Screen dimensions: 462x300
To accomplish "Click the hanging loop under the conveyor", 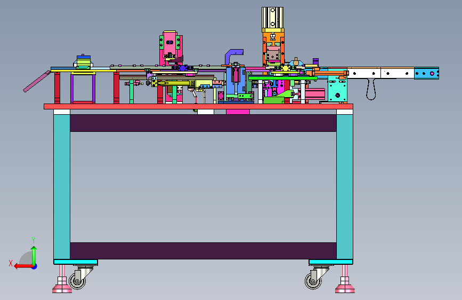I will (x=371, y=90).
